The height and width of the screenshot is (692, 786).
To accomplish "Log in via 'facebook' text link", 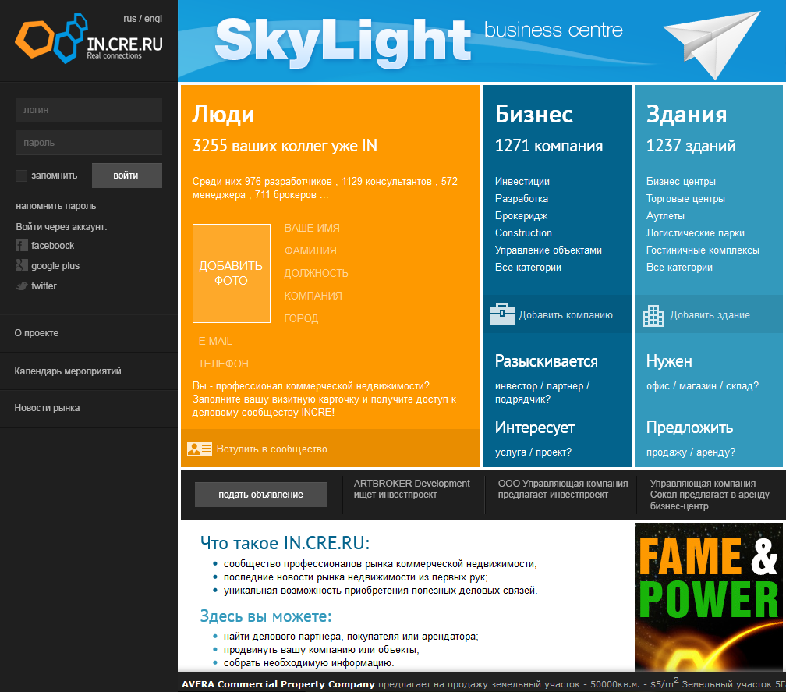I will 53,245.
